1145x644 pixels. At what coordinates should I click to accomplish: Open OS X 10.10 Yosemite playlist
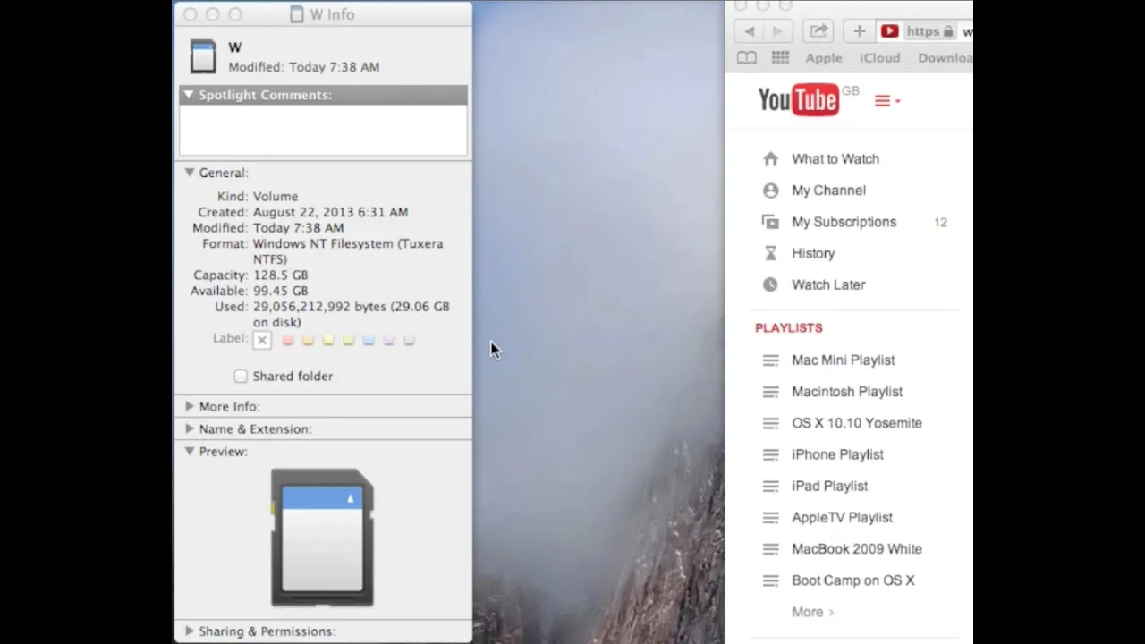point(857,423)
